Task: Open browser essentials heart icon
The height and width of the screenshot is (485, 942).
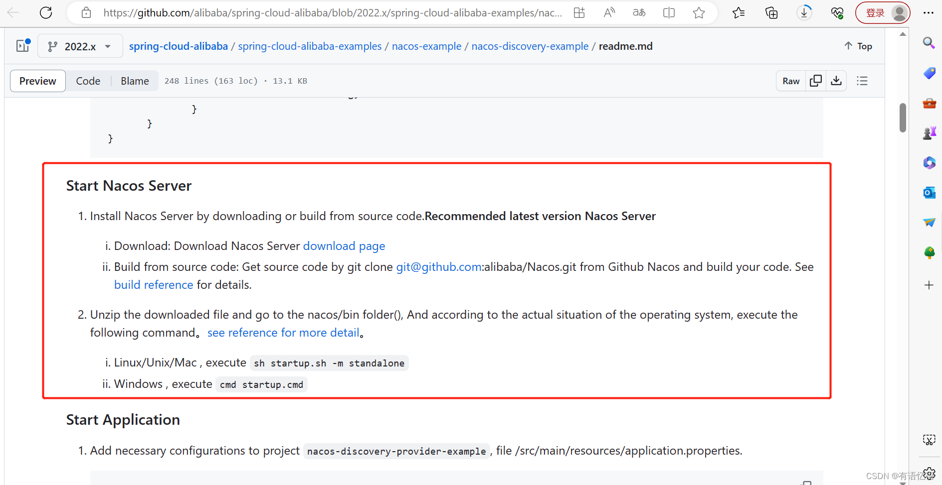Action: point(837,13)
